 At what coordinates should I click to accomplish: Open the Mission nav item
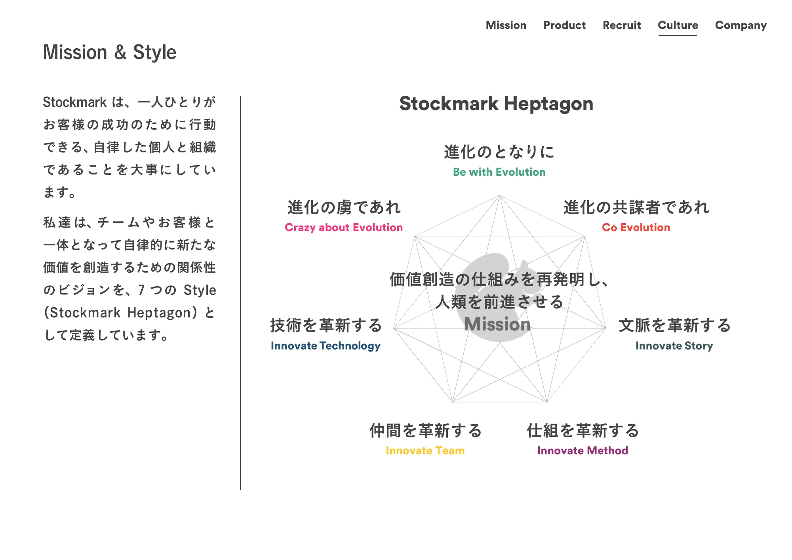(506, 25)
